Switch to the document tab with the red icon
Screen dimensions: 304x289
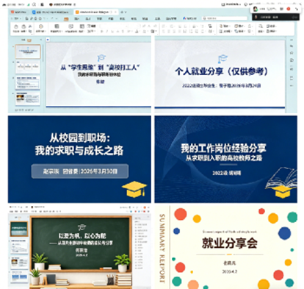point(18,12)
